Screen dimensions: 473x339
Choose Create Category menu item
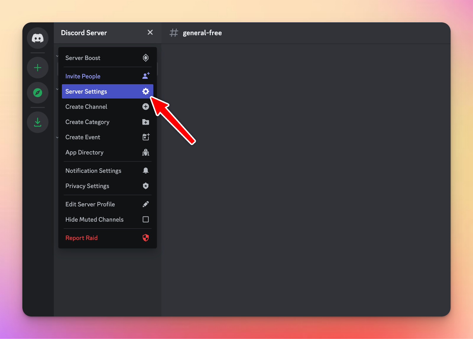108,122
